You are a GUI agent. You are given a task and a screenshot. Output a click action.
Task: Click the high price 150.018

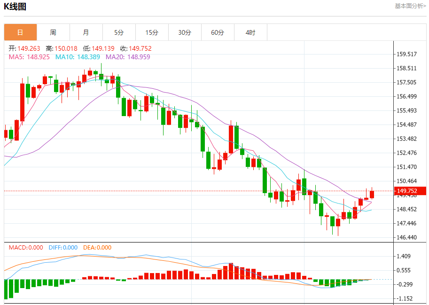click(x=66, y=48)
